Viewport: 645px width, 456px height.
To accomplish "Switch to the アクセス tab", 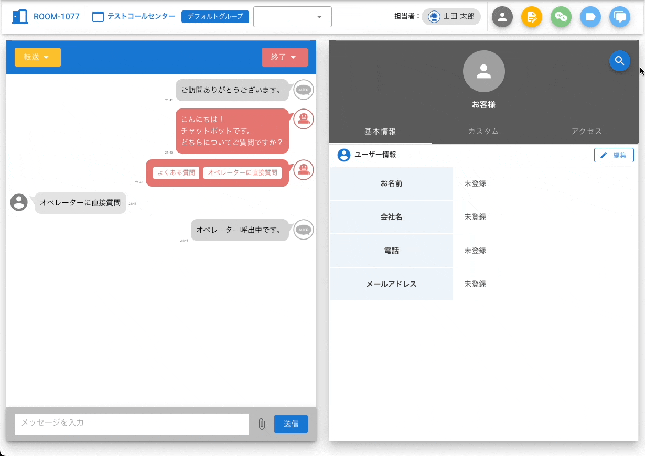I will [x=586, y=132].
